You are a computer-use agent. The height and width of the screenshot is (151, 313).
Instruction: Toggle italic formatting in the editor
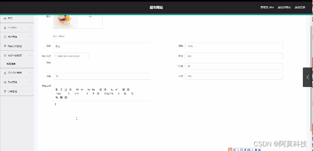click(x=61, y=90)
